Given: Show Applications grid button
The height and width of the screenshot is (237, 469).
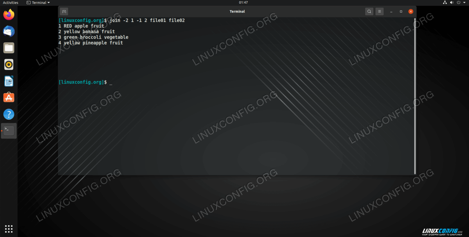Looking at the screenshot, I should point(9,229).
